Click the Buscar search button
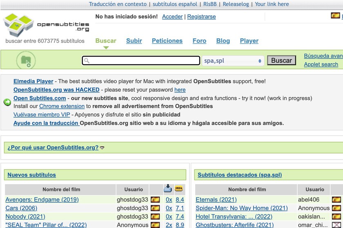Viewport: 343px width, 228px height. click(x=281, y=60)
